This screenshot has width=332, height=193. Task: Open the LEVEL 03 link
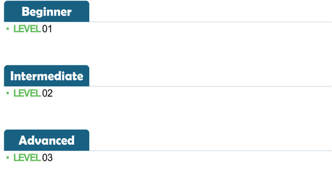click(33, 158)
